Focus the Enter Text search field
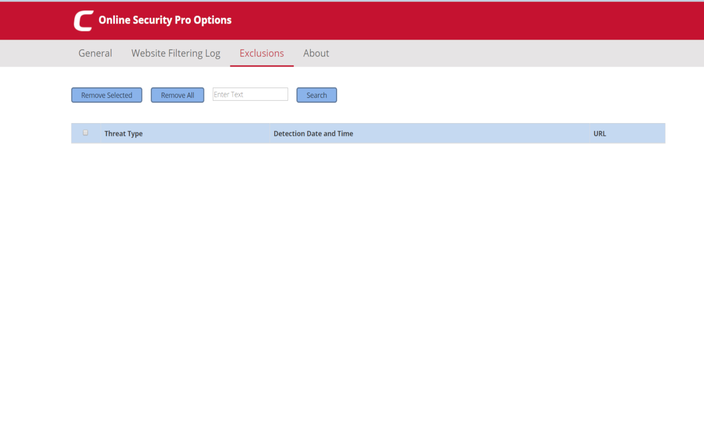The image size is (704, 440). 250,95
